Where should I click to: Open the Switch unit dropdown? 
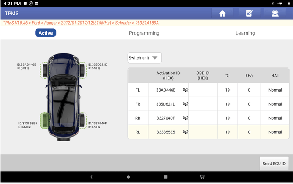(x=144, y=58)
